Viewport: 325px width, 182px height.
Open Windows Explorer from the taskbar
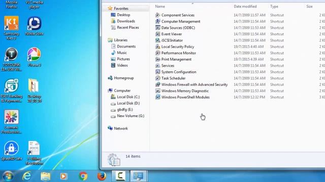[x=46, y=176]
